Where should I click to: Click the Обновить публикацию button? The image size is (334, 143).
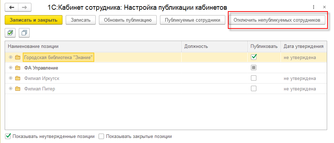click(x=128, y=20)
